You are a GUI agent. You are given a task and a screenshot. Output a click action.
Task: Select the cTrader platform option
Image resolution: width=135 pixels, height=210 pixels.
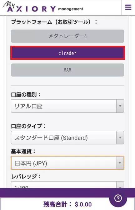click(67, 53)
